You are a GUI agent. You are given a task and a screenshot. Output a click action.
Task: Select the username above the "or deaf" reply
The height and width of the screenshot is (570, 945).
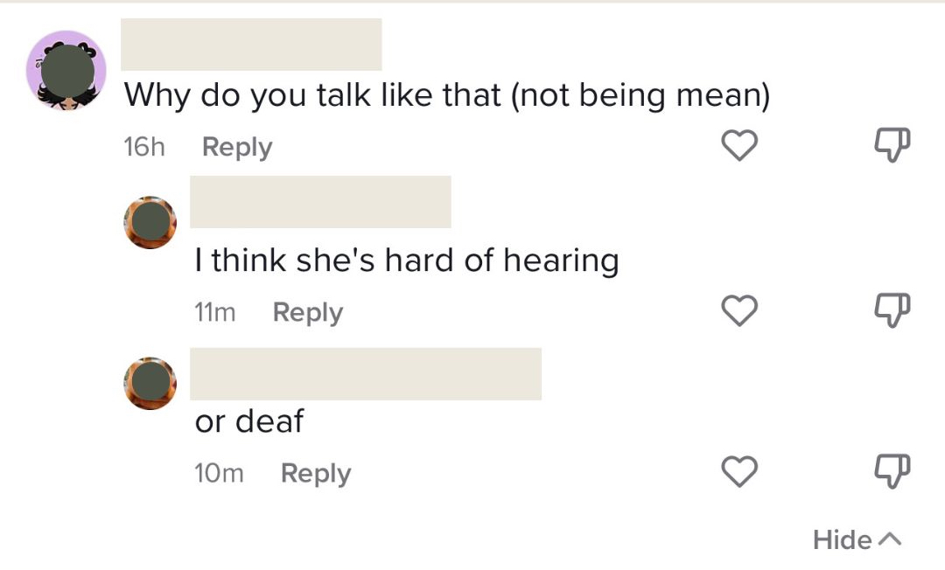coord(366,374)
